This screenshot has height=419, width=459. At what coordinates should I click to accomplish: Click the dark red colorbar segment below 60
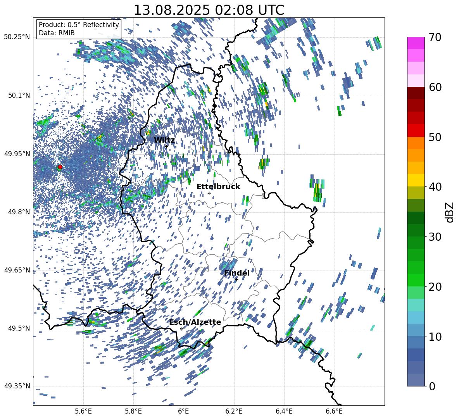pos(416,93)
